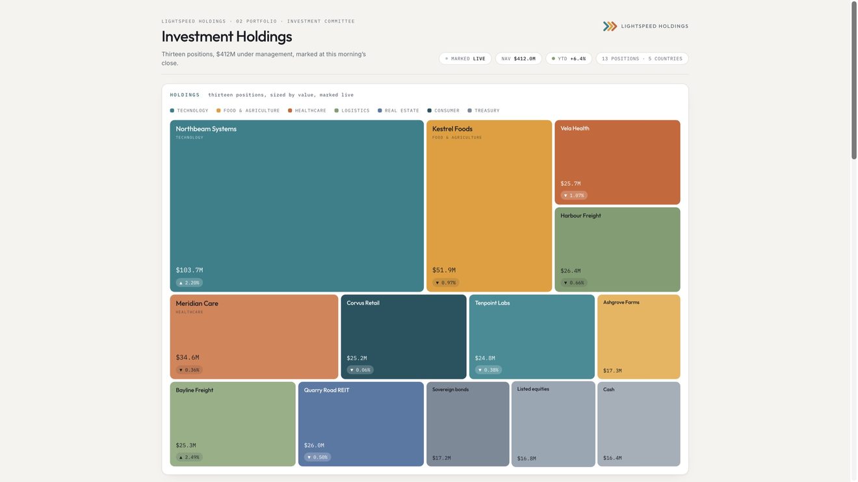Open the Corvus Retail tile

(404, 336)
